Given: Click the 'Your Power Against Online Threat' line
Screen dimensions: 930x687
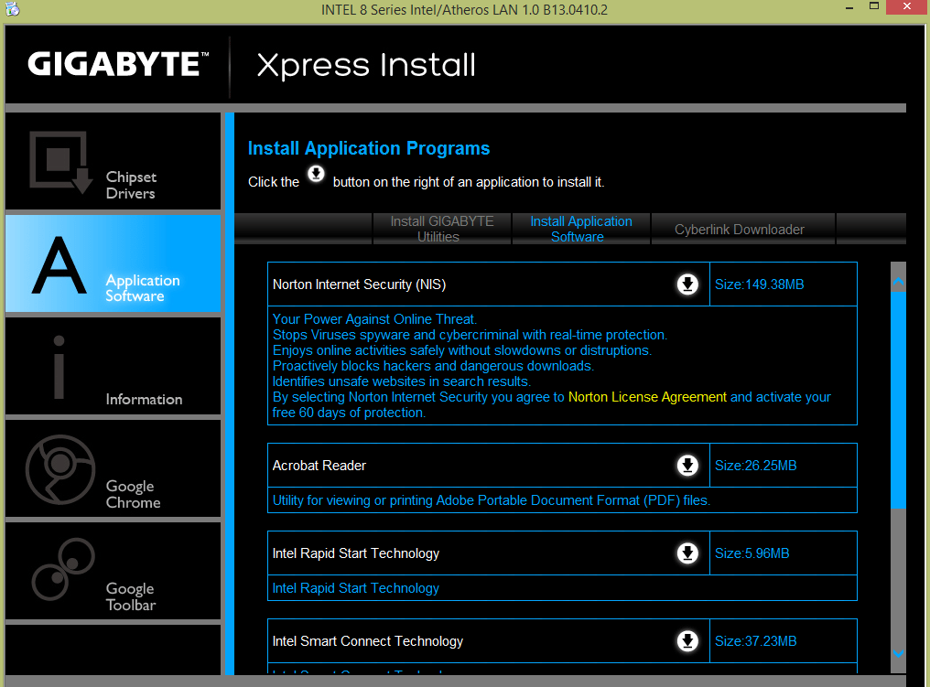Looking at the screenshot, I should [374, 319].
